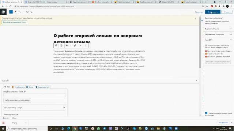Screen dimensions: 234x131
Task: Click the blue add block plus button
Action: point(11,12)
